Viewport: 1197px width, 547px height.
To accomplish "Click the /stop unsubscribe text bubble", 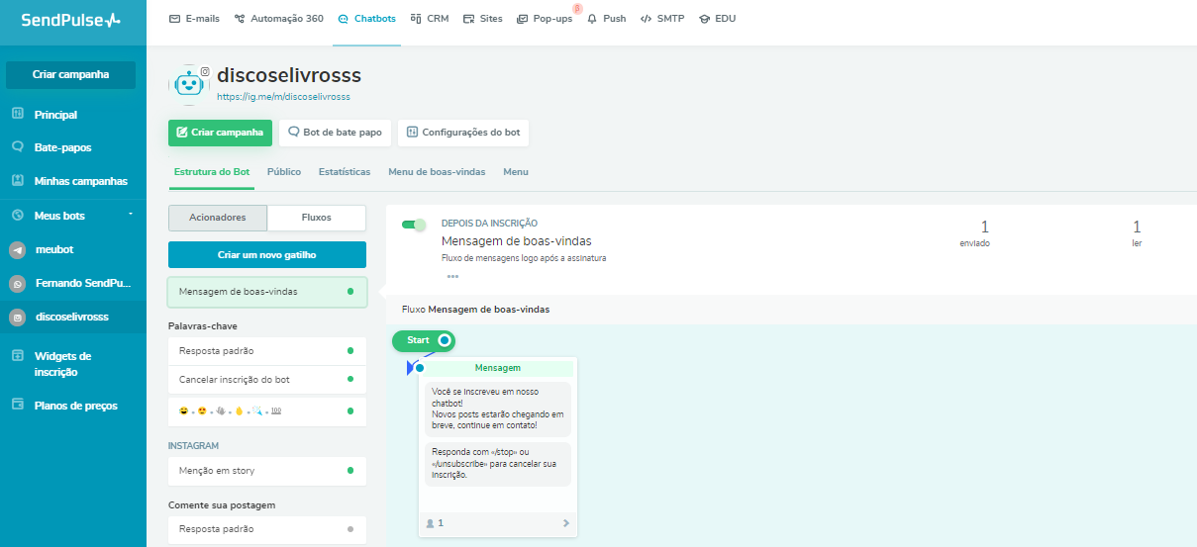I will coord(498,464).
